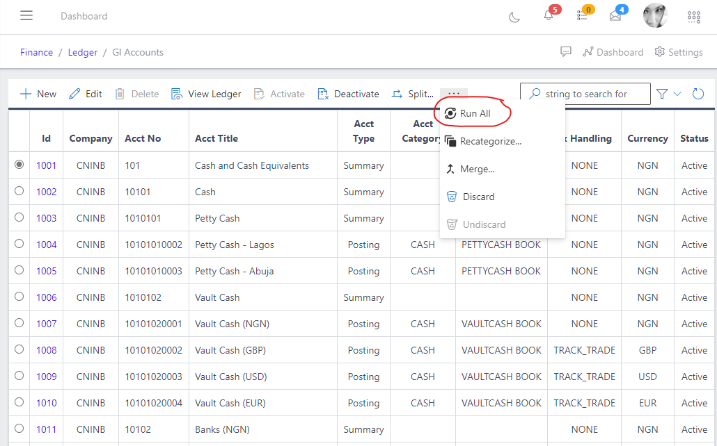Select the radio button for Vault Cash 1006
The width and height of the screenshot is (717, 446).
click(19, 297)
